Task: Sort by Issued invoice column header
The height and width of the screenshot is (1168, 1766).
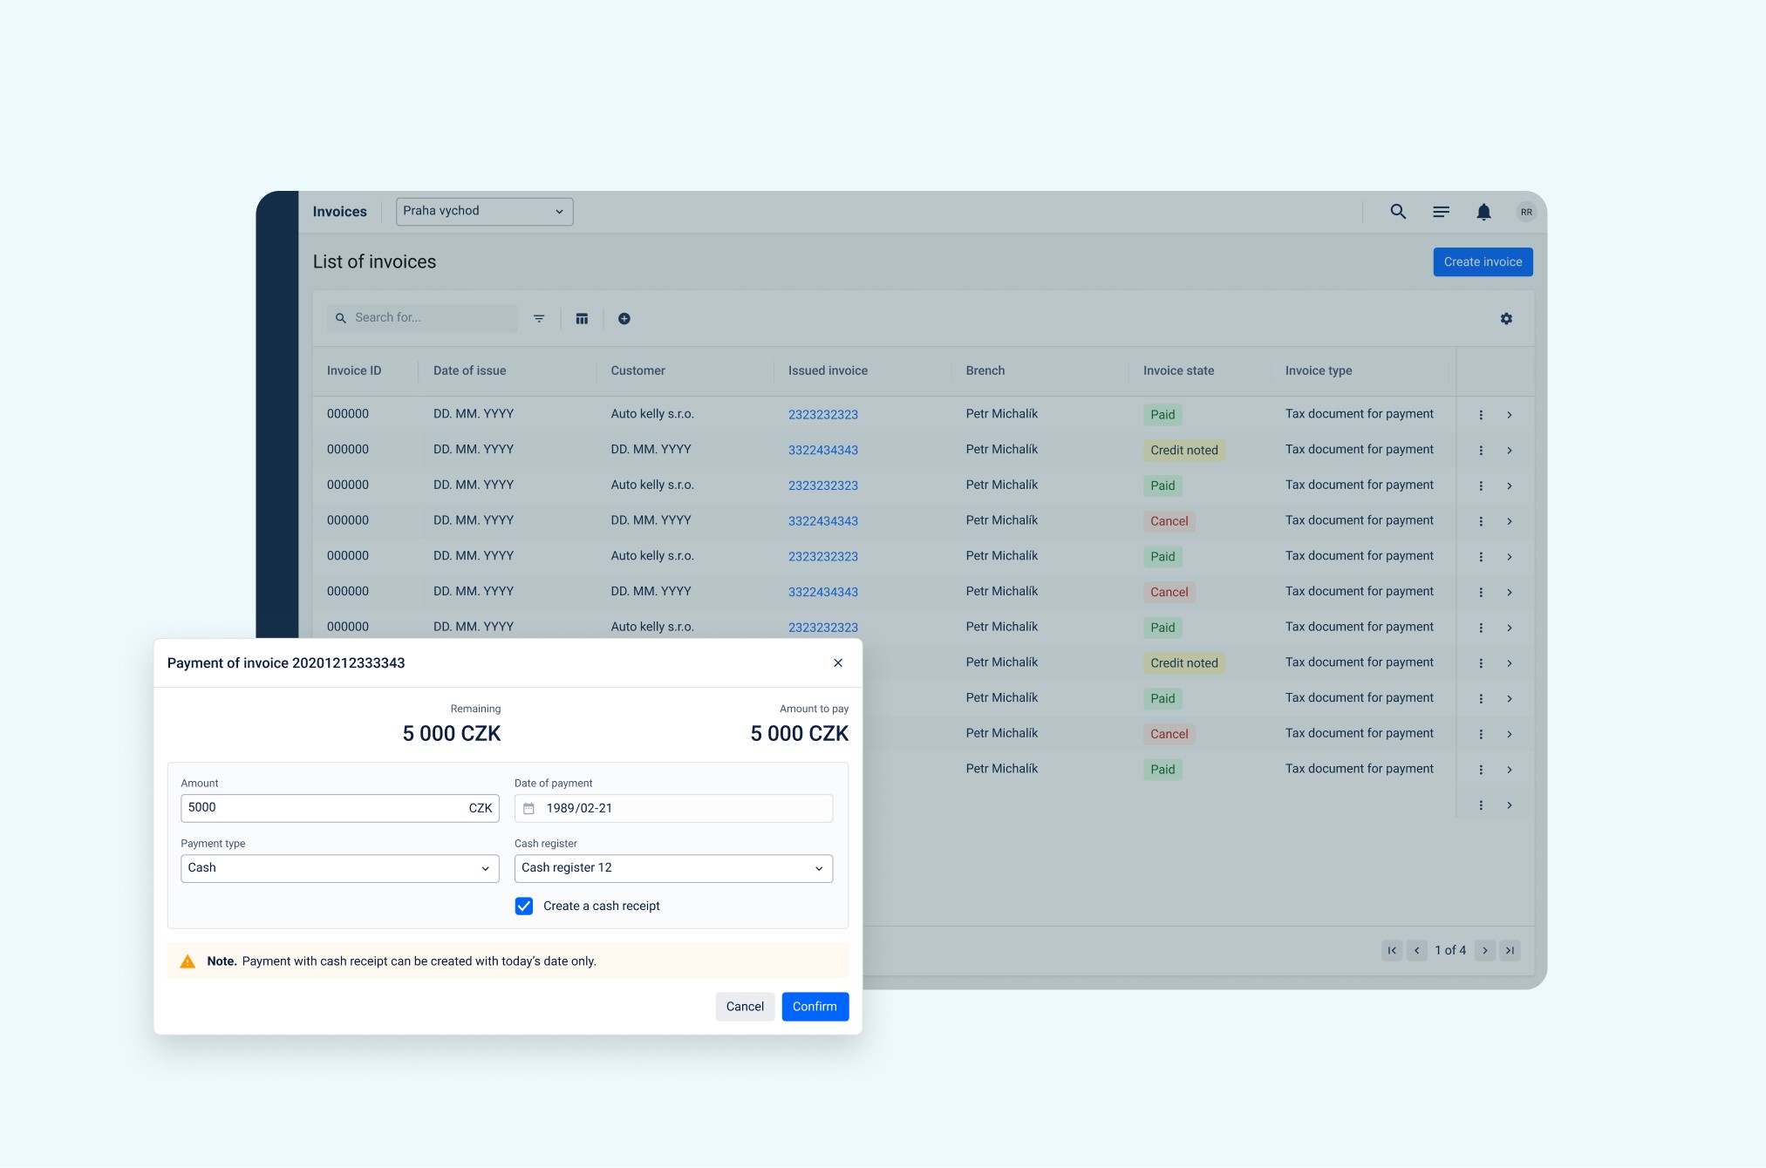Action: pyautogui.click(x=828, y=370)
